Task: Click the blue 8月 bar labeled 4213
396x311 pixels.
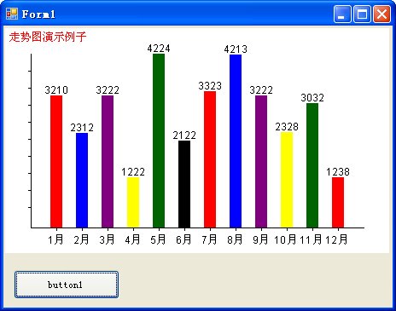Action: tap(236, 141)
